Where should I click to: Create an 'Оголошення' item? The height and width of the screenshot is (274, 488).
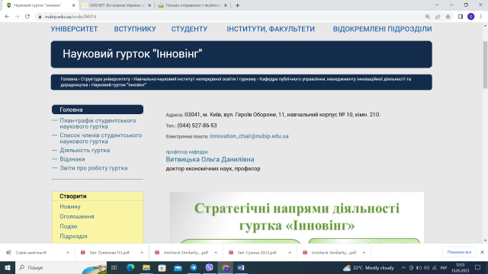(x=77, y=216)
